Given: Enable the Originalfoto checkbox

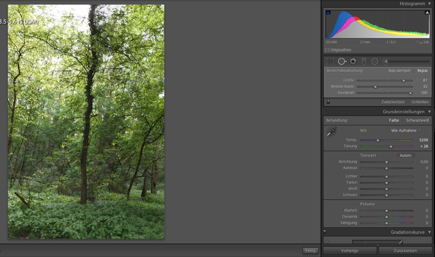Looking at the screenshot, I should point(327,50).
